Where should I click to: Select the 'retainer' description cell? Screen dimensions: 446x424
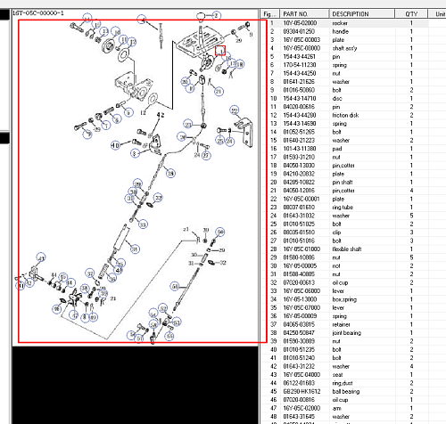click(341, 324)
